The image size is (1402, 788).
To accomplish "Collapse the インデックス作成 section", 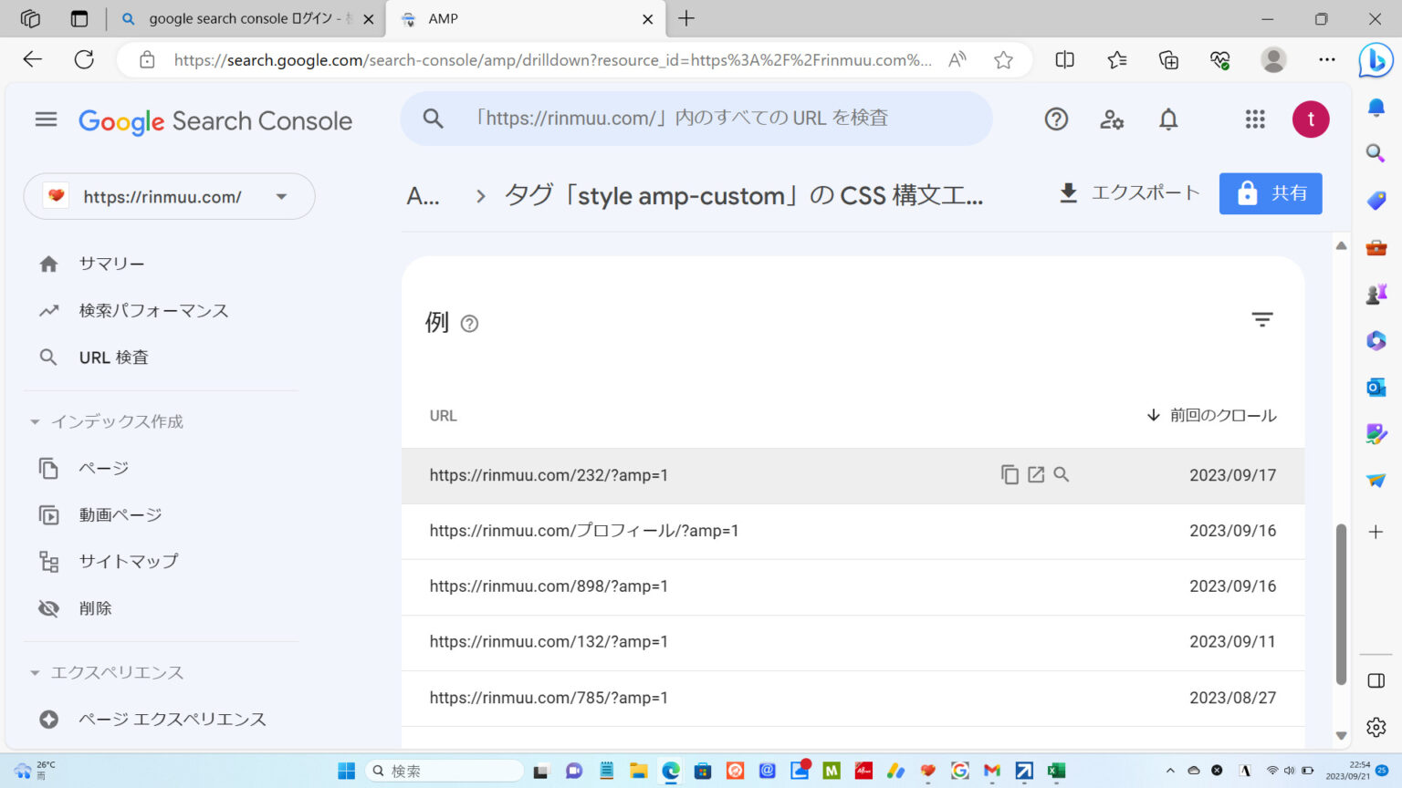I will pyautogui.click(x=35, y=421).
